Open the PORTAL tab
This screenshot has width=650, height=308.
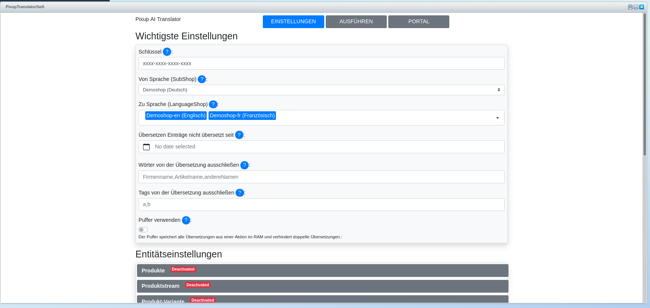(419, 22)
